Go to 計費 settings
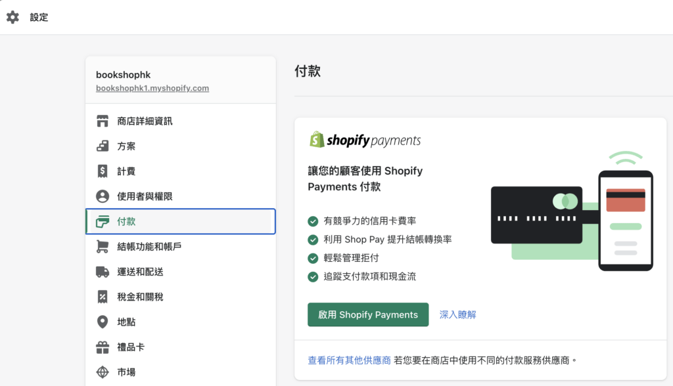Screen dimensions: 673x386 (x=181, y=171)
